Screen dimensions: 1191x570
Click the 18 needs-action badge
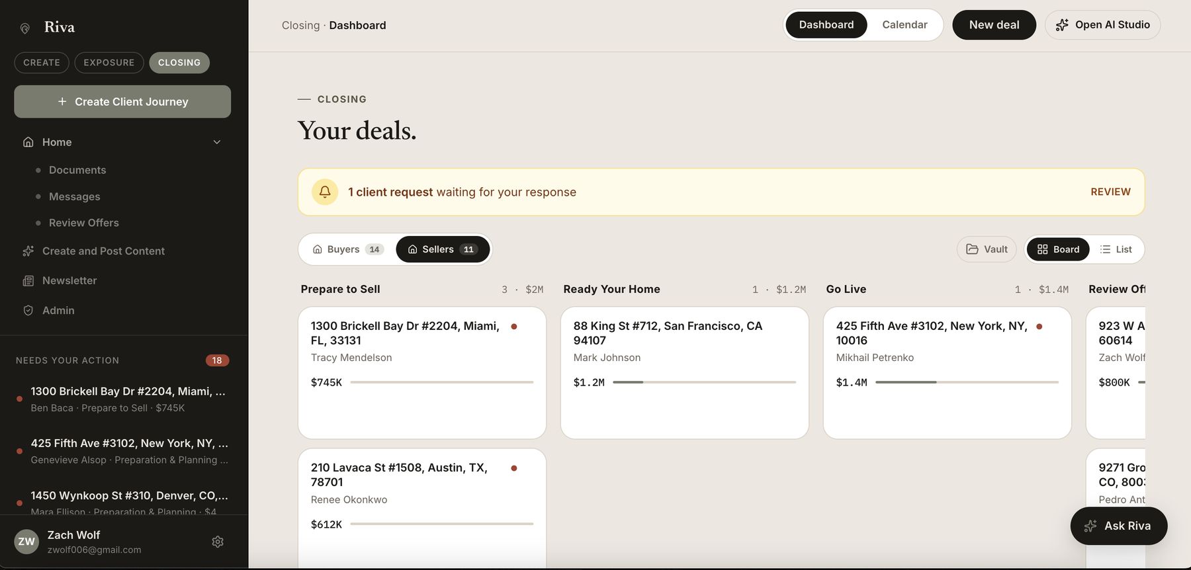click(217, 360)
